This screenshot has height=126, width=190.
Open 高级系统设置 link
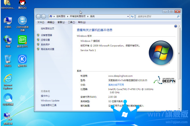click(x=47, y=49)
